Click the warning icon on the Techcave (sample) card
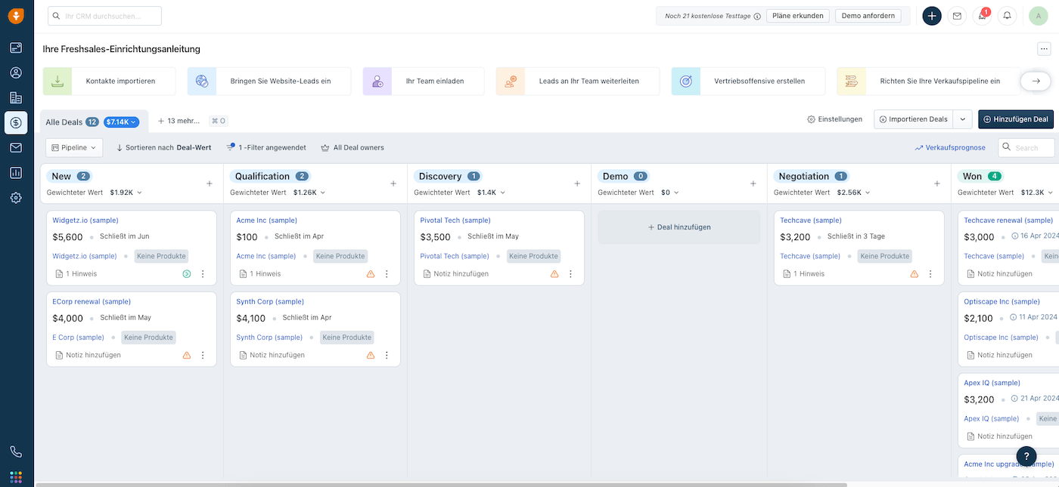Image resolution: width=1059 pixels, height=487 pixels. 915,274
